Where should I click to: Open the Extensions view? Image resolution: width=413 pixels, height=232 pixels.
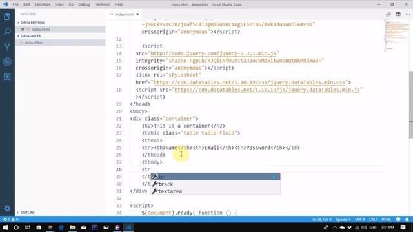(7, 77)
